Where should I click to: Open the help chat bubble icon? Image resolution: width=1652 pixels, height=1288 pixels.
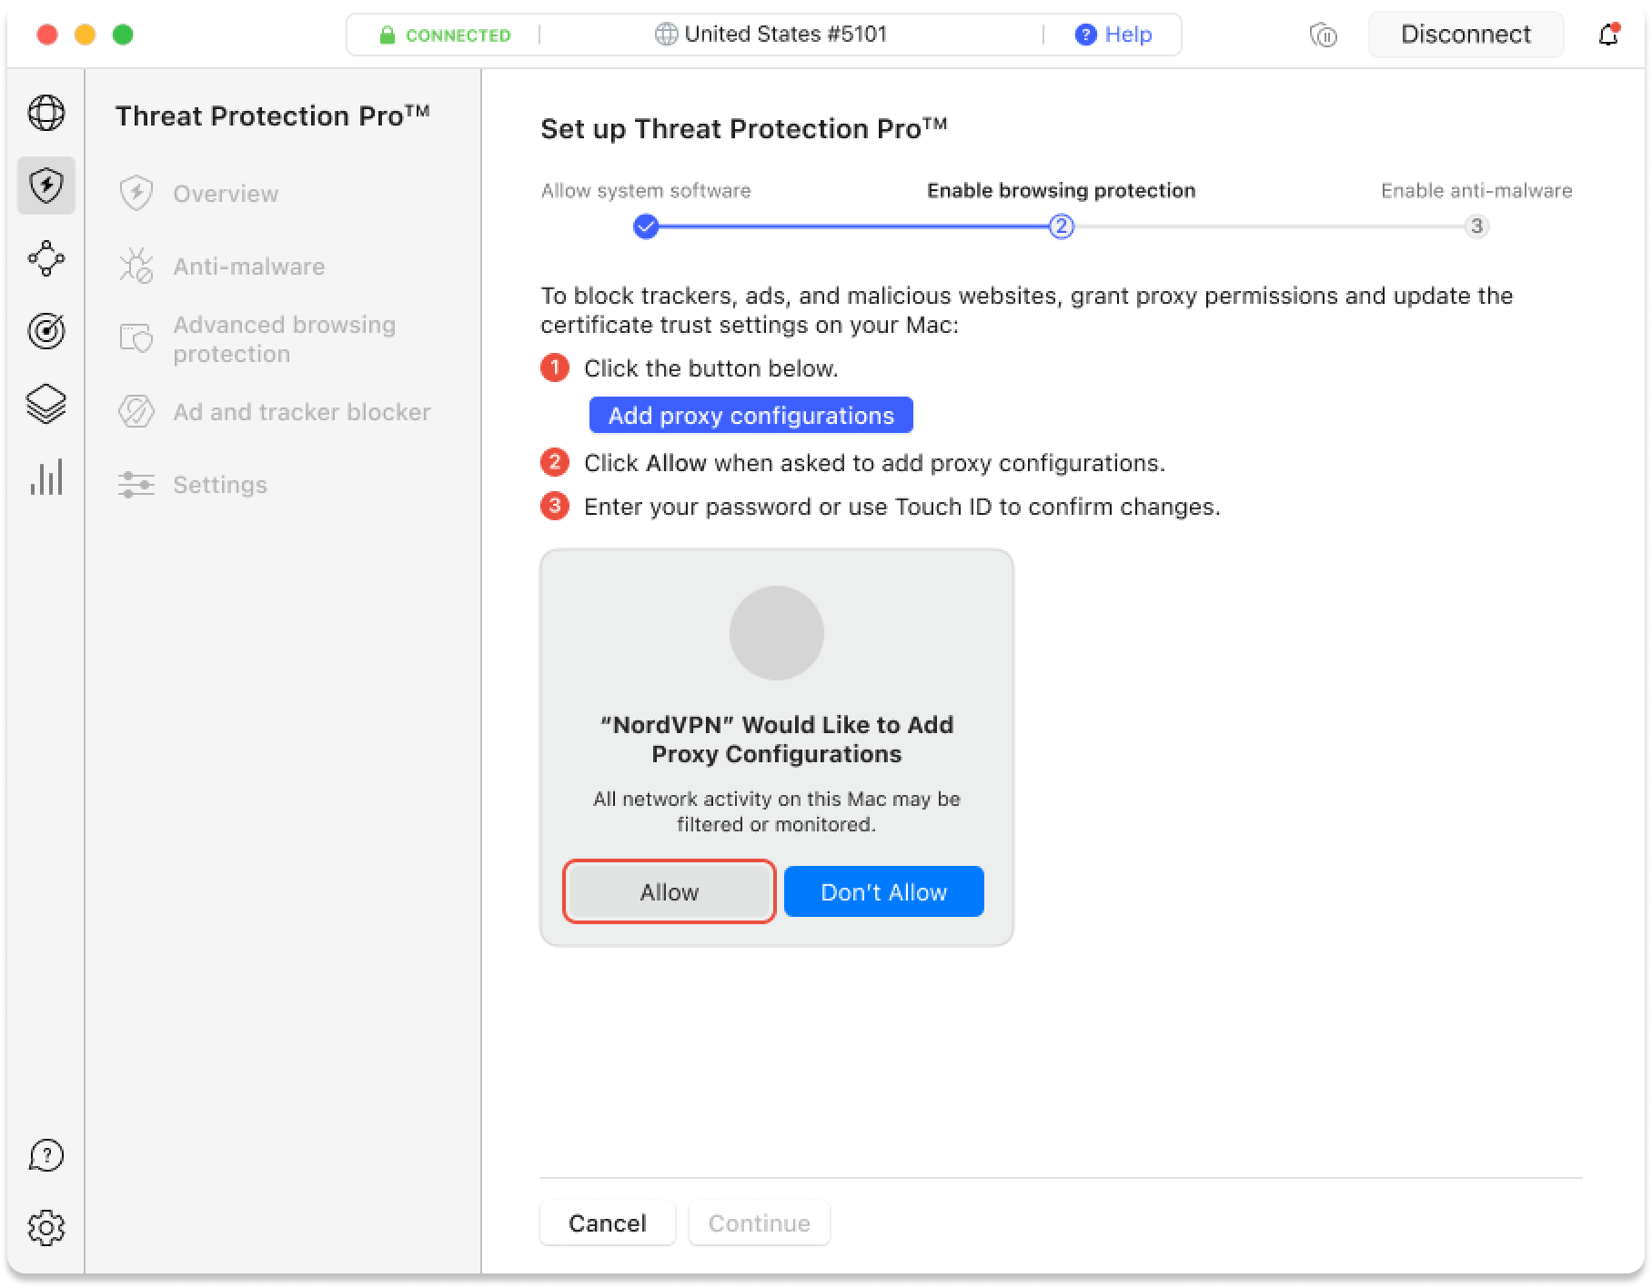click(x=46, y=1155)
